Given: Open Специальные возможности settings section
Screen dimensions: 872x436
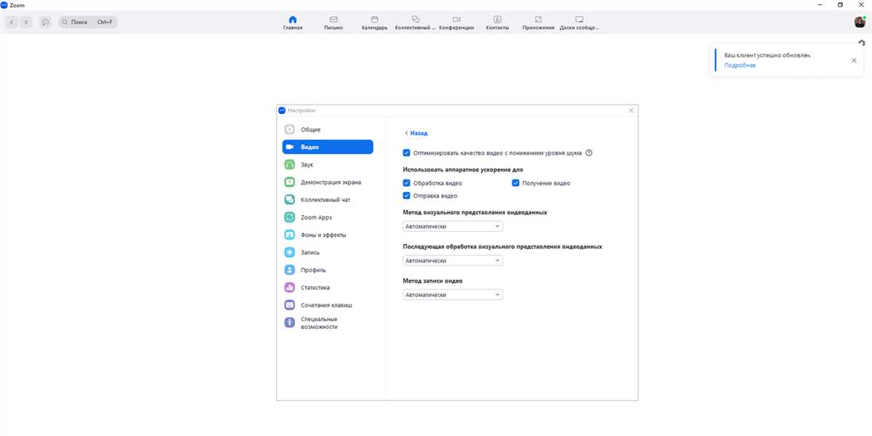Looking at the screenshot, I should [x=328, y=323].
